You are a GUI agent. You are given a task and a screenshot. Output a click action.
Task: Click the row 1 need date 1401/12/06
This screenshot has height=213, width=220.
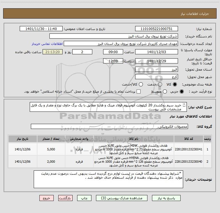pyautogui.click(x=23, y=149)
